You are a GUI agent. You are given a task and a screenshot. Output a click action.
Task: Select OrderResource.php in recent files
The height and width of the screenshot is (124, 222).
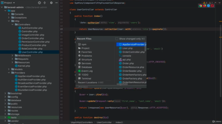[x=131, y=67]
